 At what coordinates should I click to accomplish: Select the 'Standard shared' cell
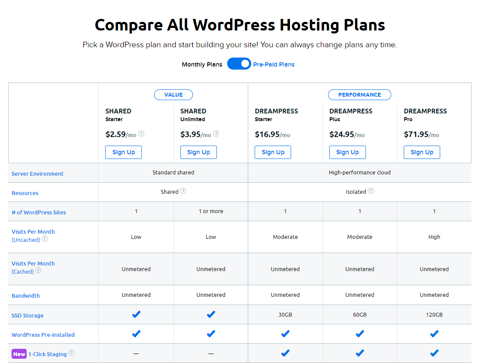click(173, 173)
